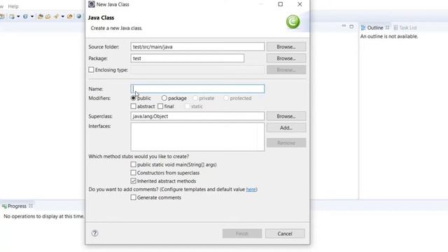Click the 'Which method stubs would you like to create?' text
This screenshot has width=448, height=252.
(x=139, y=156)
